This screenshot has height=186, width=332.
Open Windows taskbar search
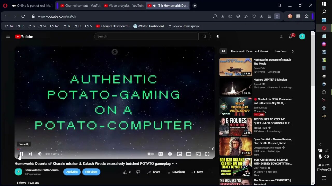pyautogui.click(x=324, y=12)
